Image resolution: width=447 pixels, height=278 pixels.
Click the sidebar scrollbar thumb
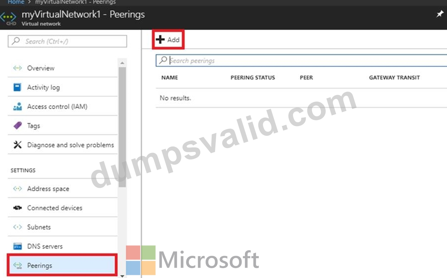click(122, 127)
